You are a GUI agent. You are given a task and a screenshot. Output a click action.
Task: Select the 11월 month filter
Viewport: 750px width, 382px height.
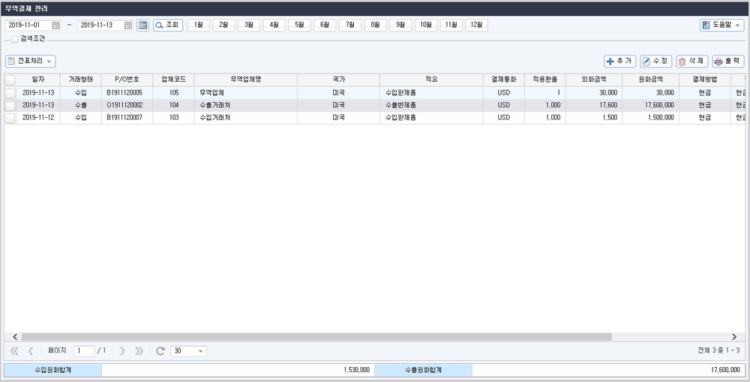point(451,26)
